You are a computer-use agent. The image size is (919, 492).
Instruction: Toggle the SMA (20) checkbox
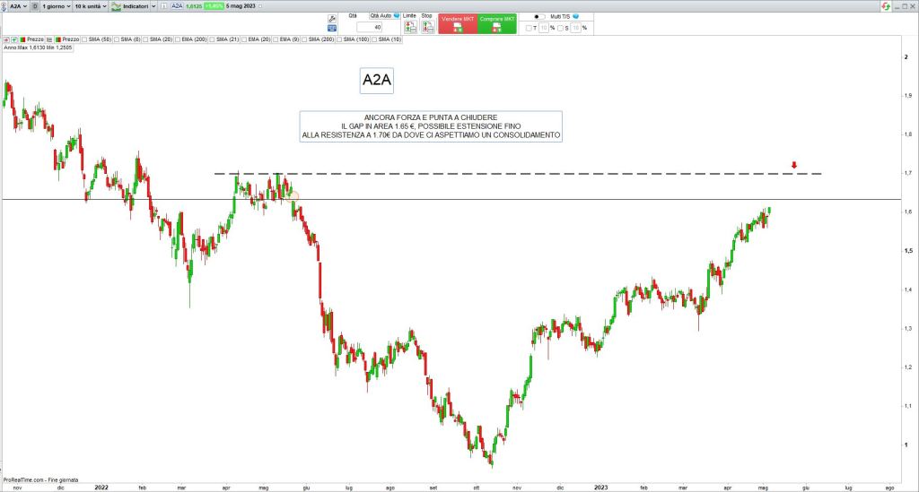145,39
